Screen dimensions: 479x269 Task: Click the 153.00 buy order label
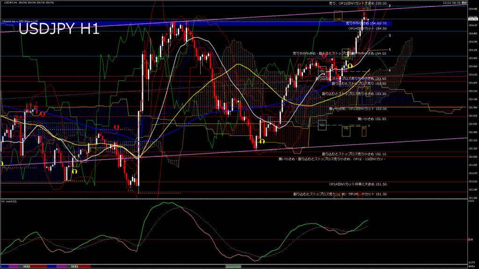tap(358, 109)
